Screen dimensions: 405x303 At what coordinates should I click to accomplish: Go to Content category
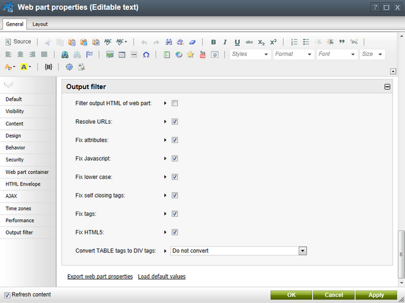[x=15, y=124]
